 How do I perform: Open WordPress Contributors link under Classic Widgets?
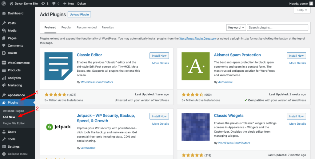click(234, 143)
